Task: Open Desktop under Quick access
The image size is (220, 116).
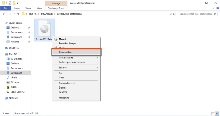Action: (x=15, y=27)
